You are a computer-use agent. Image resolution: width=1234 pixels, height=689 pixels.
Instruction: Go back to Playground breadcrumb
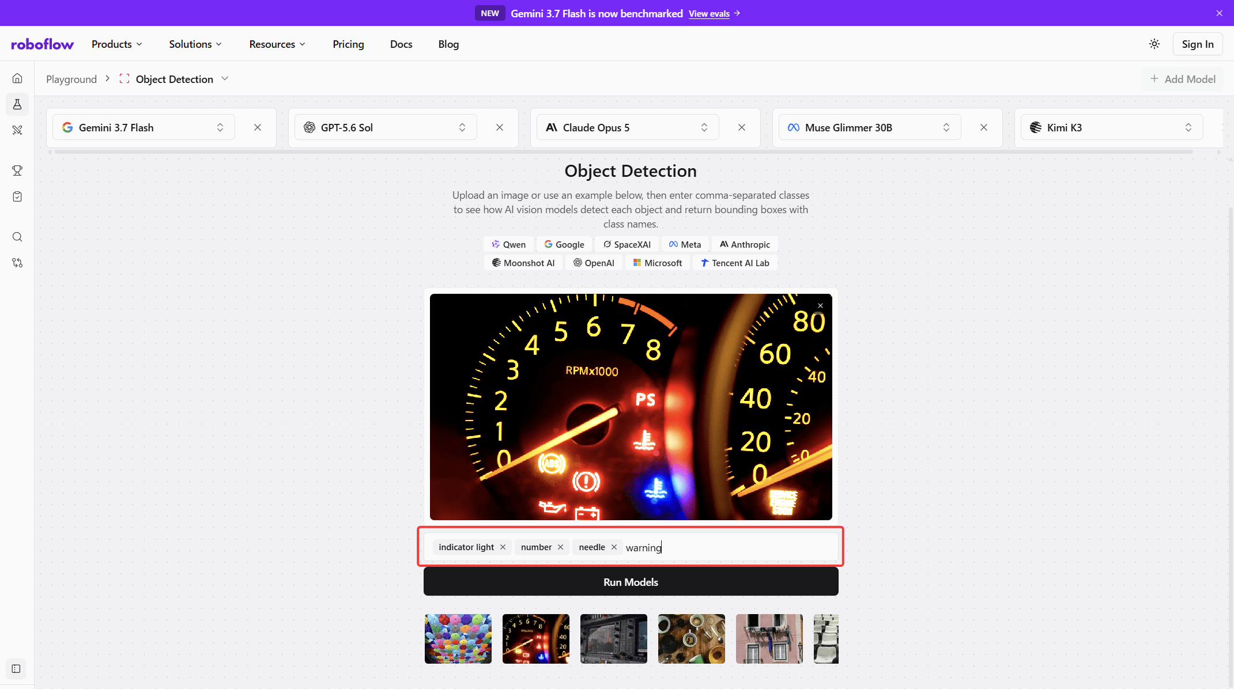[x=71, y=79]
